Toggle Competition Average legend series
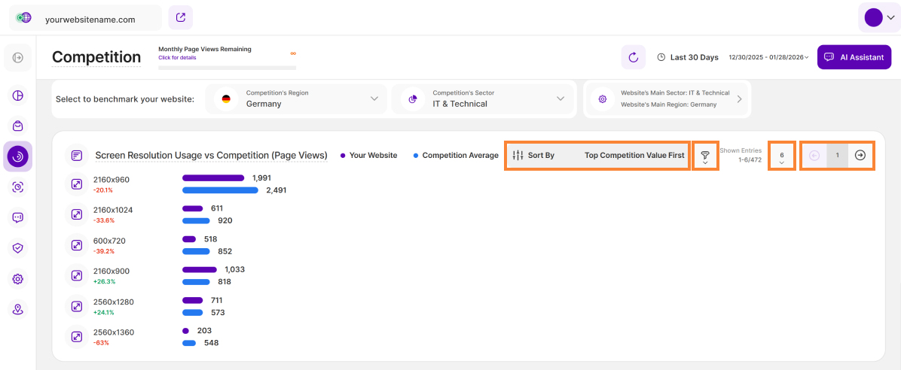 [x=455, y=156]
